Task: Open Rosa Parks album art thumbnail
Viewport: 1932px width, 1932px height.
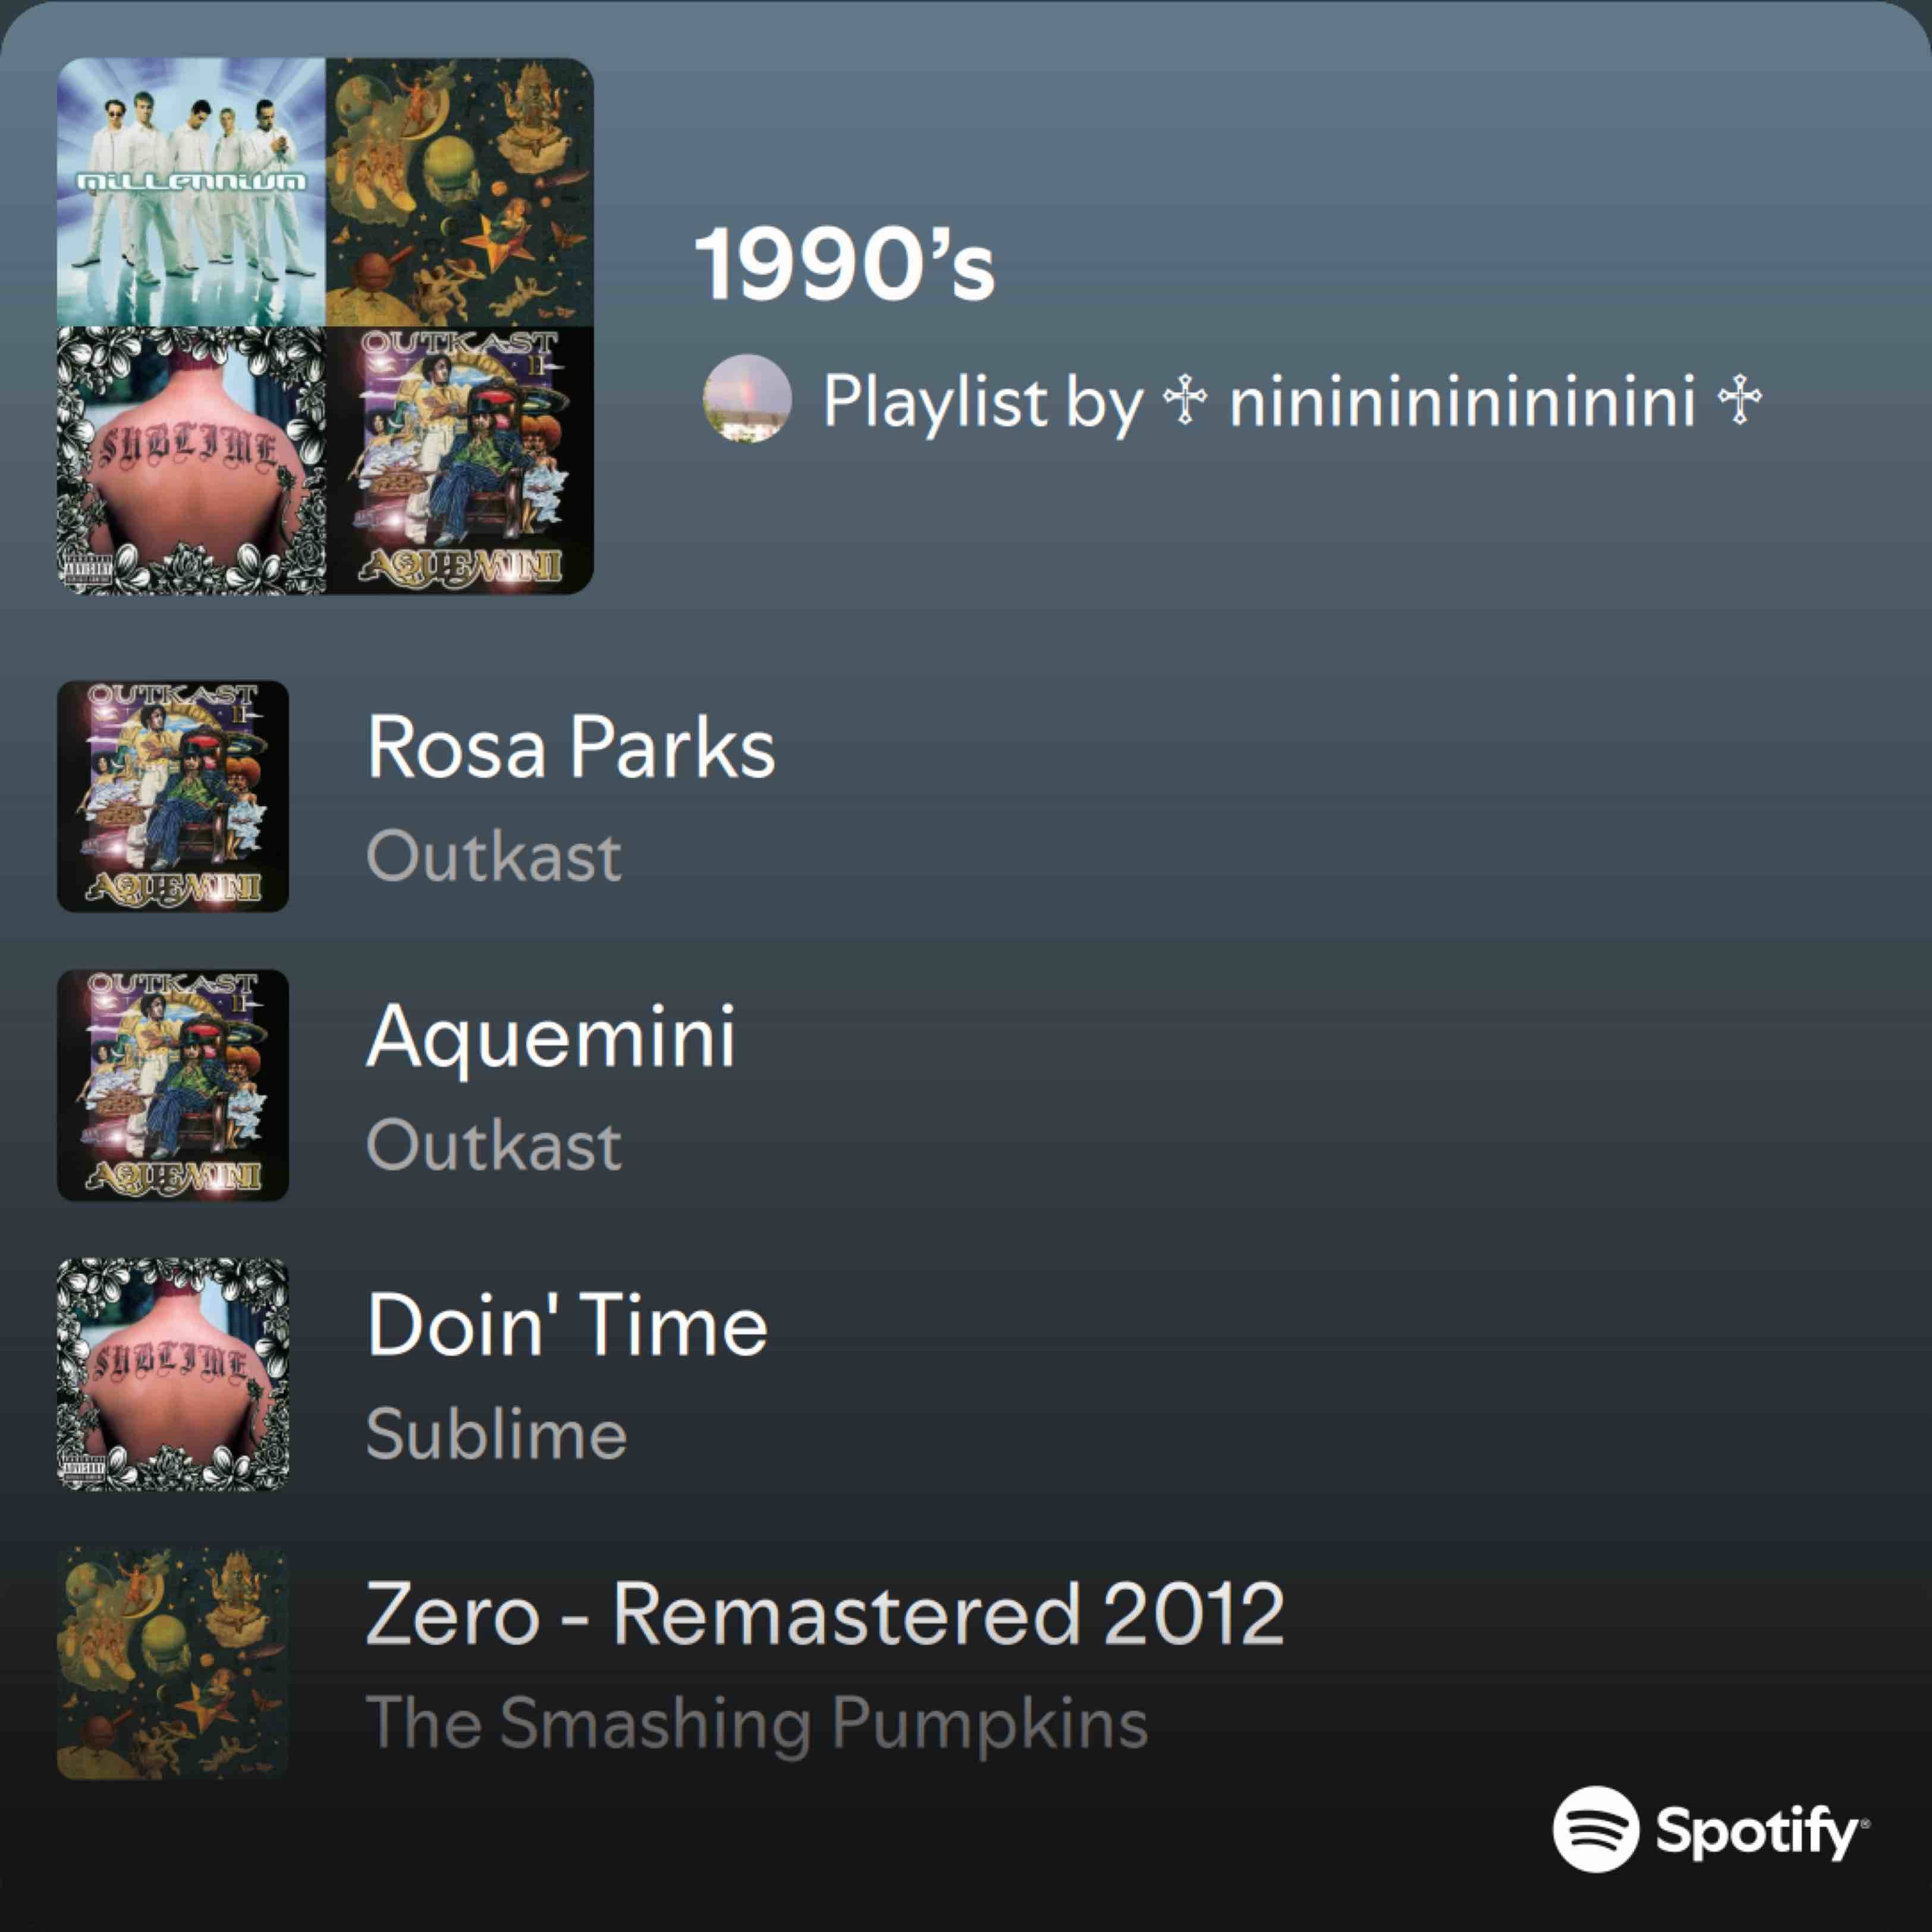Action: click(x=173, y=796)
